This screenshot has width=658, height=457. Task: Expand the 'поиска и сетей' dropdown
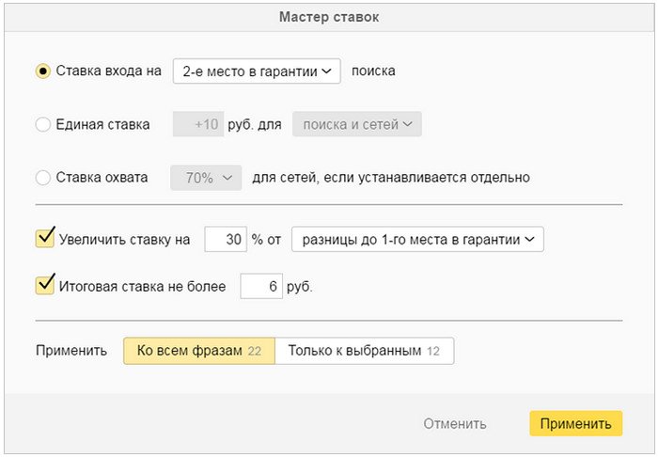pyautogui.click(x=356, y=124)
